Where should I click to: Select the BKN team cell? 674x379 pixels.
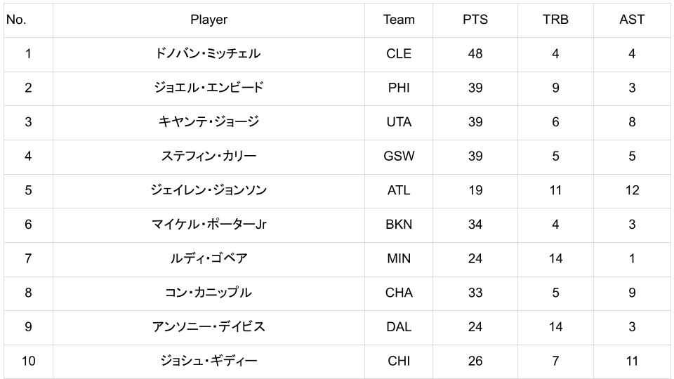pos(399,225)
